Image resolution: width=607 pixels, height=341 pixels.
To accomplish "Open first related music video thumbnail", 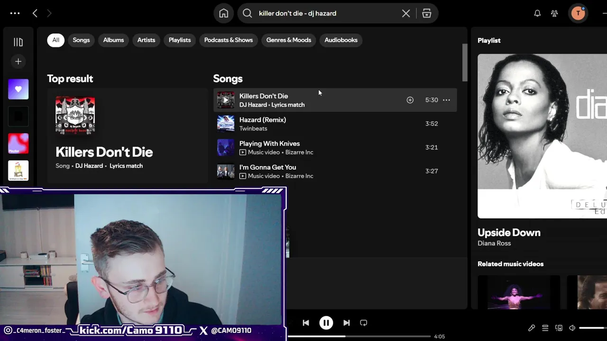I will click(x=519, y=292).
